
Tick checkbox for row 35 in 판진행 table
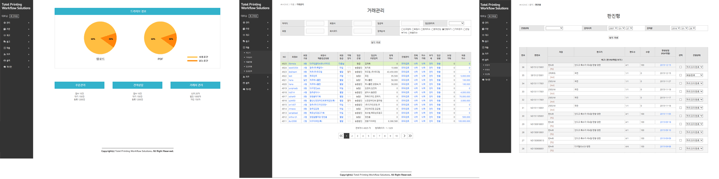[x=680, y=75]
